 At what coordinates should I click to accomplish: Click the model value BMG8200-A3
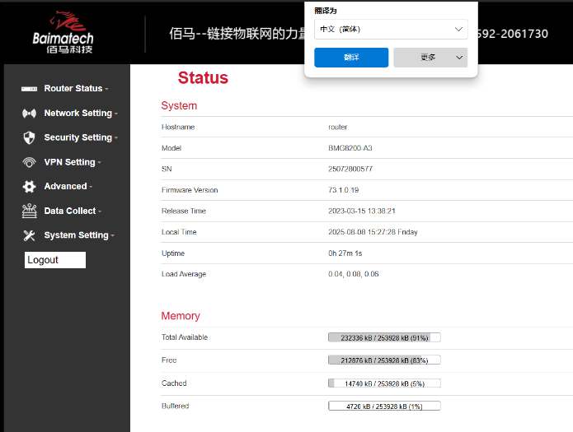(350, 148)
